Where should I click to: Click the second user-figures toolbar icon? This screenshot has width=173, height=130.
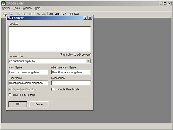click(x=57, y=14)
